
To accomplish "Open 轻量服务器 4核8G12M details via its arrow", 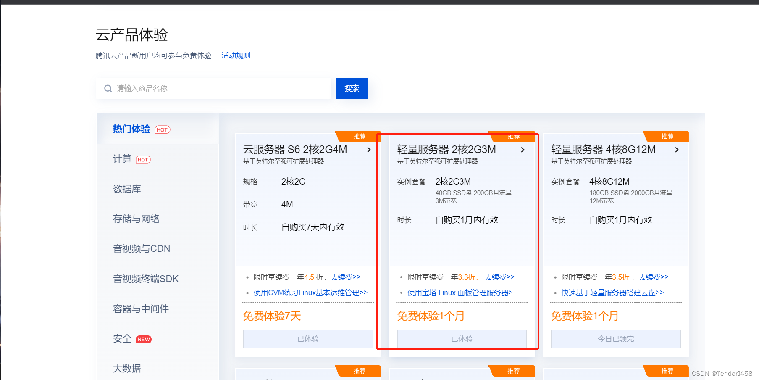I will tap(678, 150).
